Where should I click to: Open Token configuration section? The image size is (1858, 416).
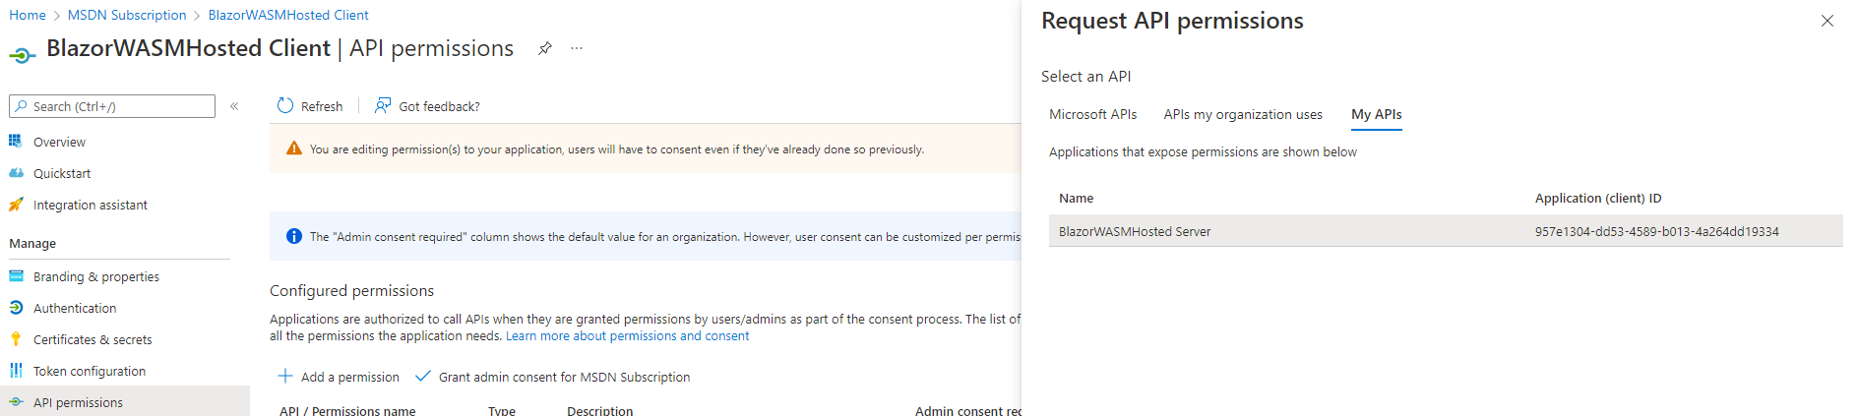[x=89, y=371]
